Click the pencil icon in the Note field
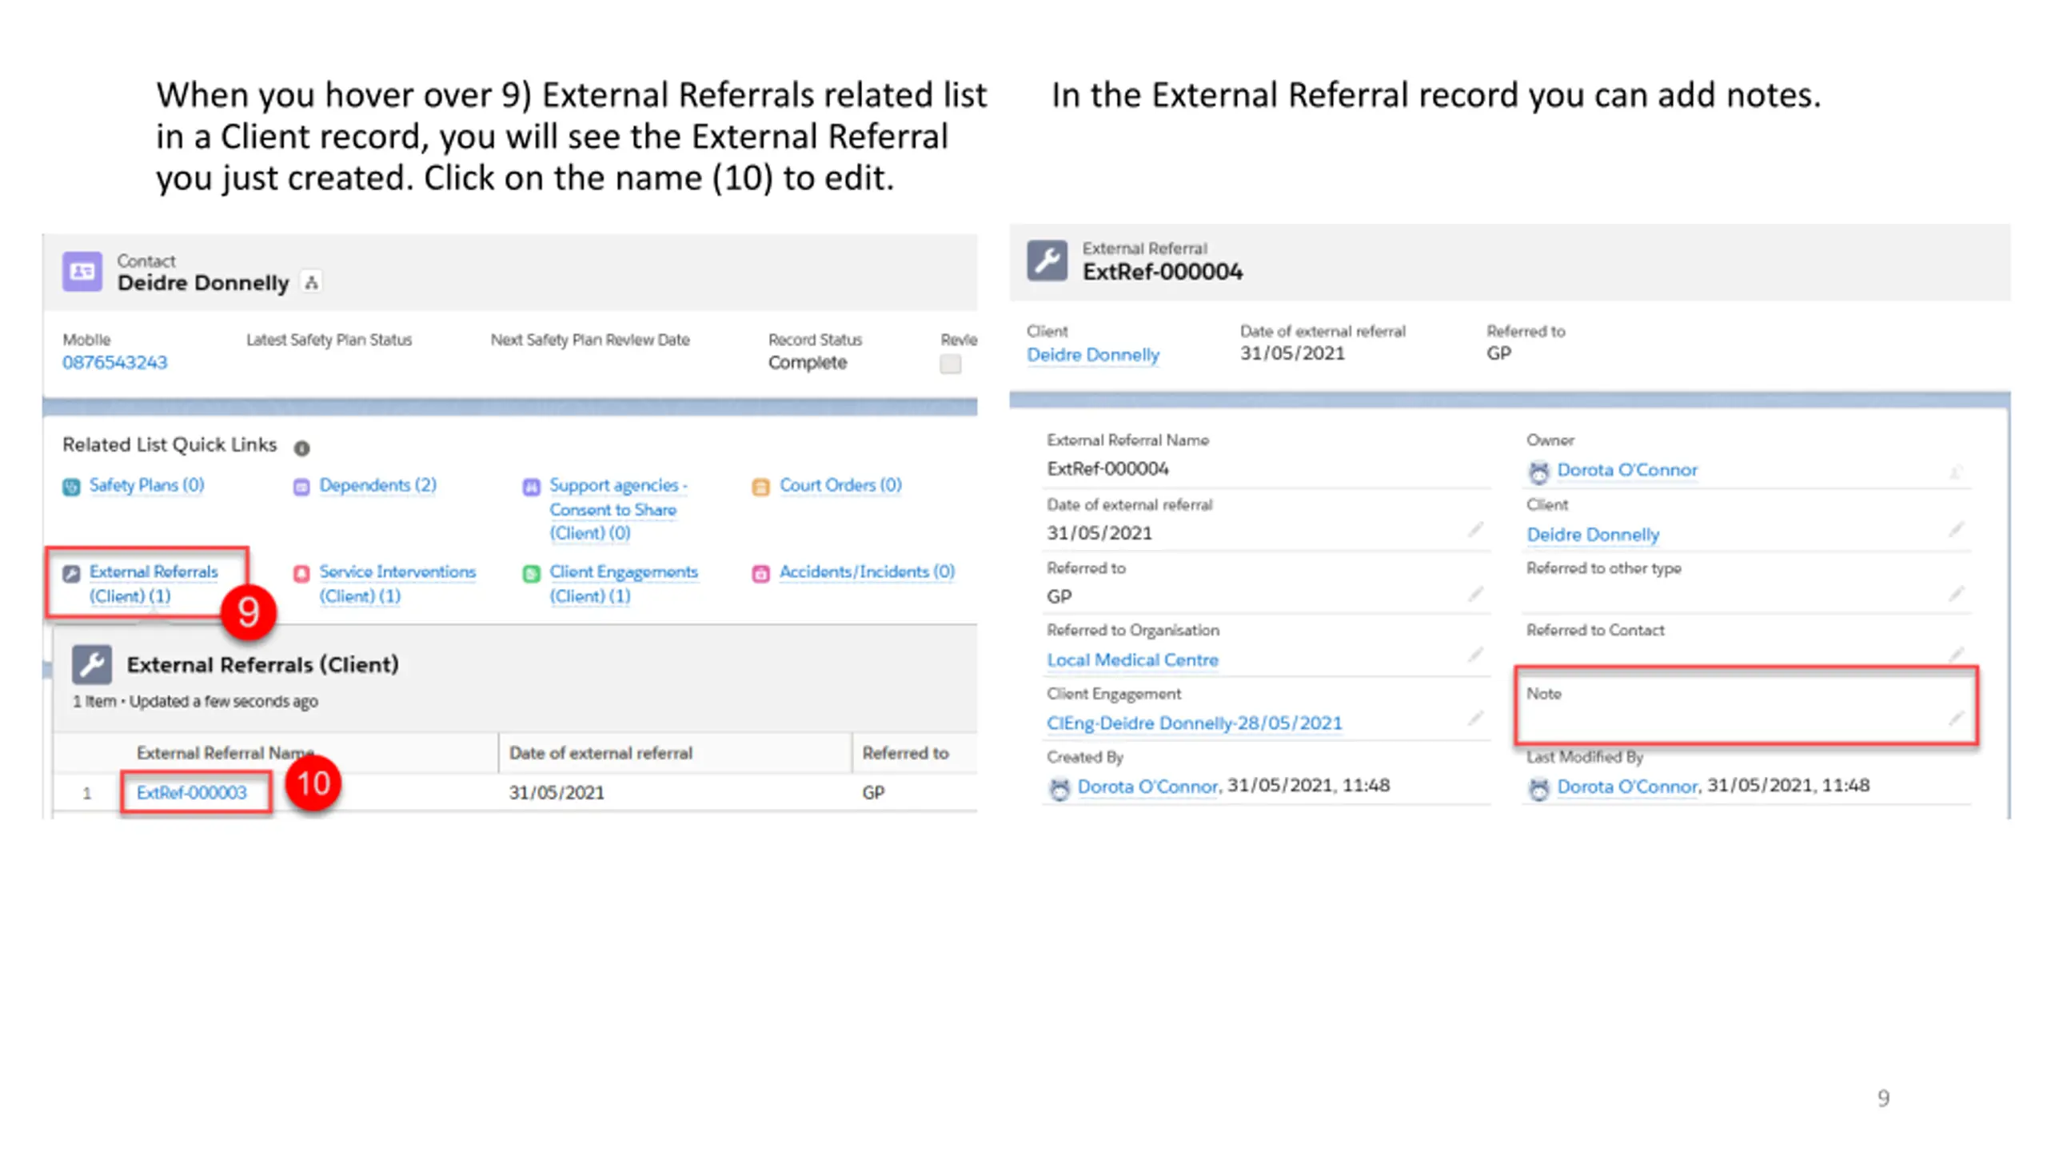 (x=1956, y=719)
